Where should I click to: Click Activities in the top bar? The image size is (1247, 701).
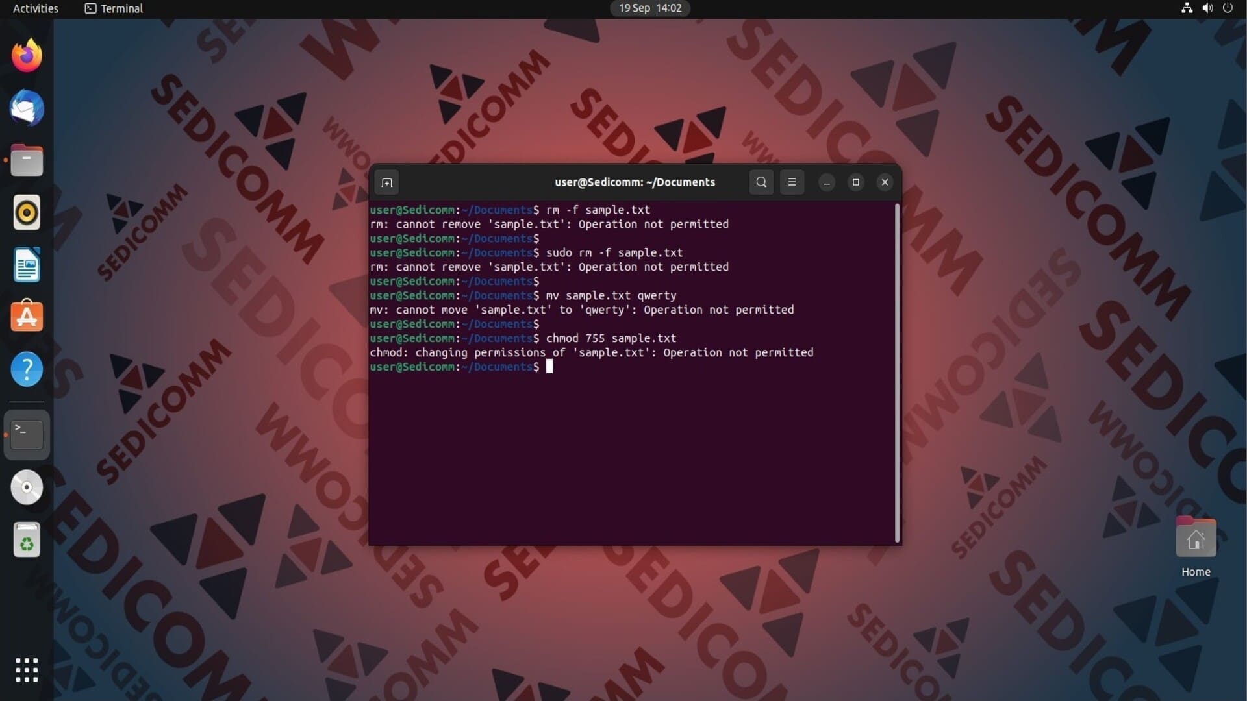click(x=36, y=8)
